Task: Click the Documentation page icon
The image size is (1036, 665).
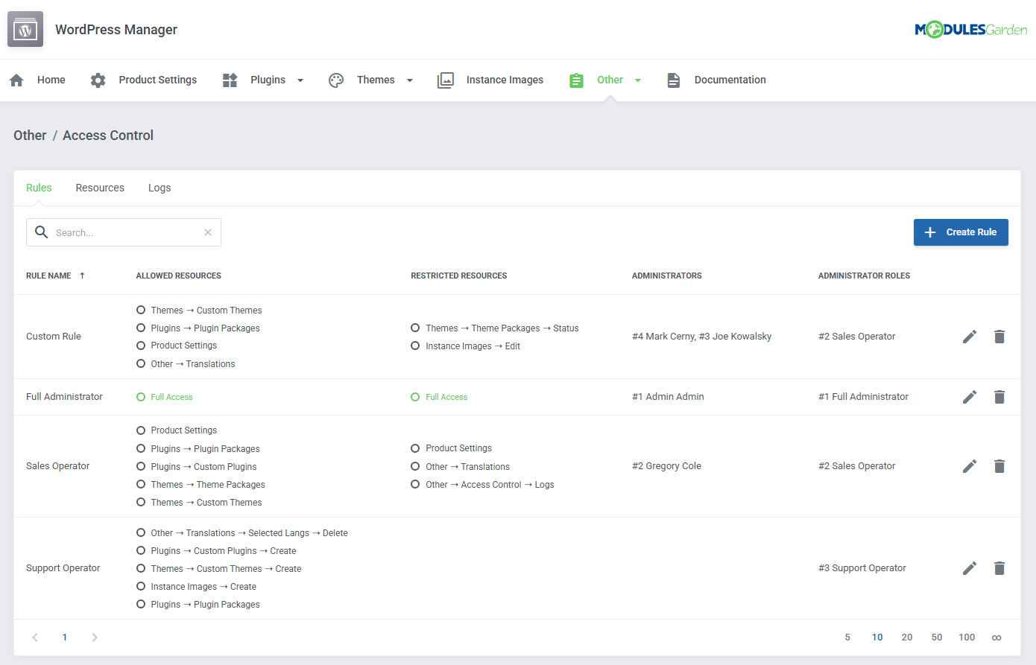Action: point(673,79)
